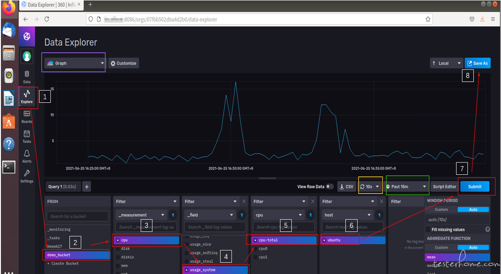Viewport: 501px width, 274px height.
Task: Remove the _field filter card
Action: pyautogui.click(x=244, y=202)
